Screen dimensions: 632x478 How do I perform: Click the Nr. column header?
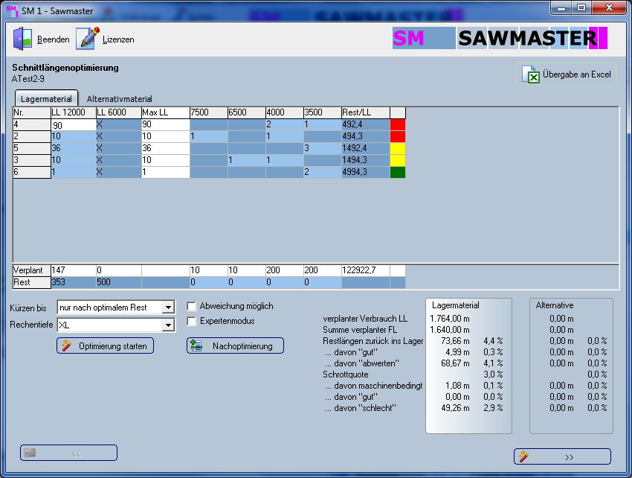(x=32, y=112)
